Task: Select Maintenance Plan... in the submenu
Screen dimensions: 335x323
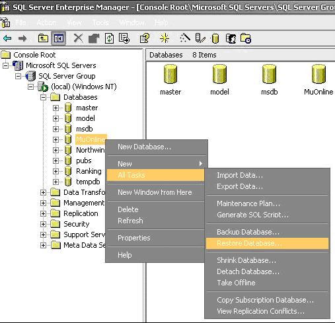Action: [267, 203]
